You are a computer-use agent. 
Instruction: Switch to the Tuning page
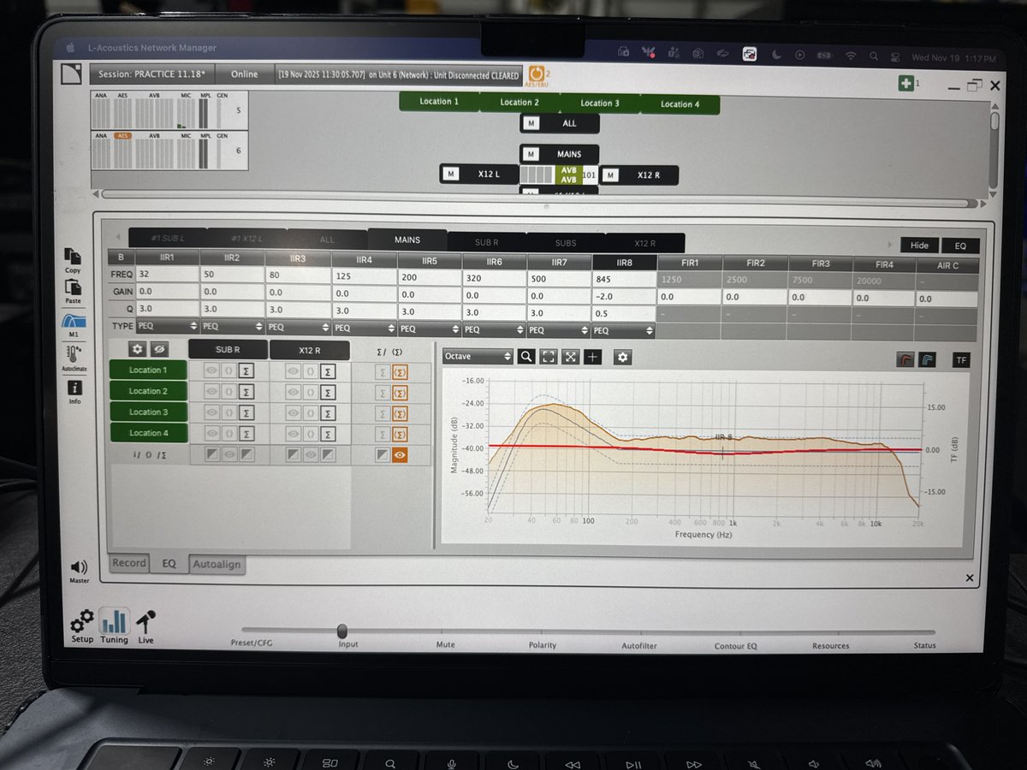pos(113,620)
